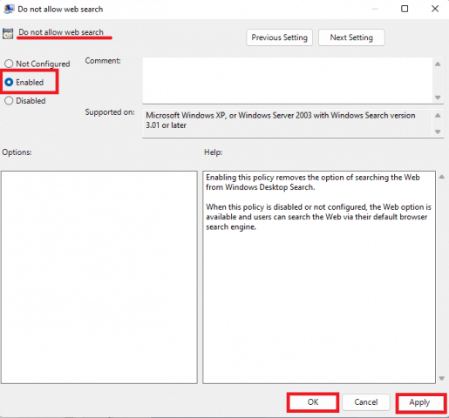Click the Help pane scroll up arrow
Viewport: 449px width, 418px height.
pyautogui.click(x=442, y=177)
